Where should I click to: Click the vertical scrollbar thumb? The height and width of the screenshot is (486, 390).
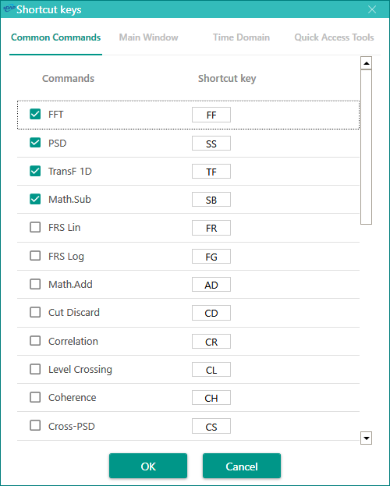(x=366, y=147)
